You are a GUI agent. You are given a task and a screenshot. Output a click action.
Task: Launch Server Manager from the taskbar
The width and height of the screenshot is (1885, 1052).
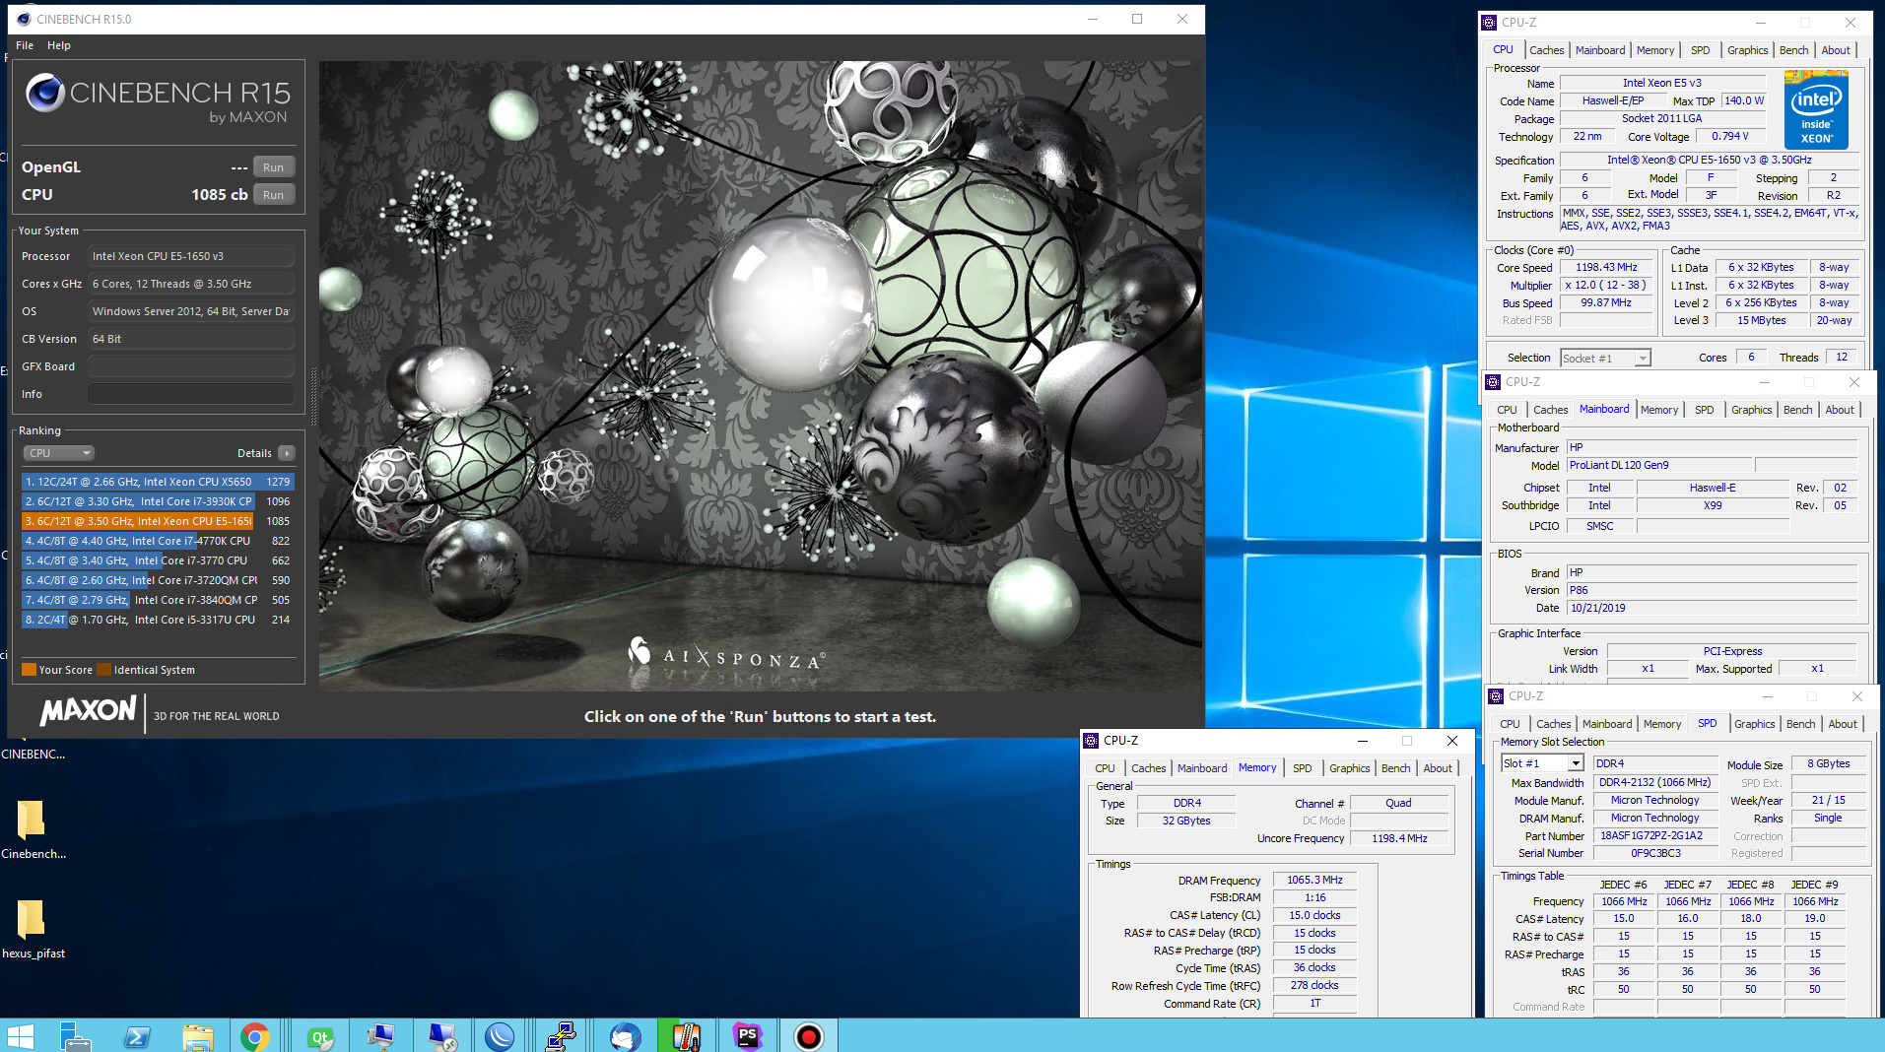(x=75, y=1035)
